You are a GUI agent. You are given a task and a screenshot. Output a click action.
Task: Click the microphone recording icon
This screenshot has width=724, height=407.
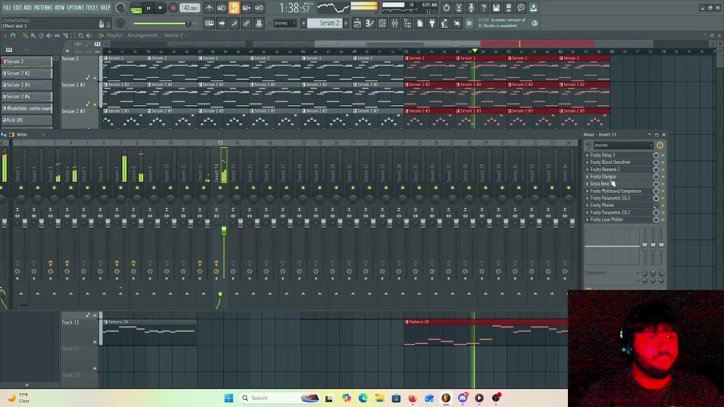coord(471,8)
